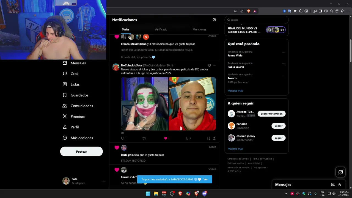Viewport: 352px width, 198px height.
Task: Click the volume icon in system tray
Action: click(x=334, y=194)
